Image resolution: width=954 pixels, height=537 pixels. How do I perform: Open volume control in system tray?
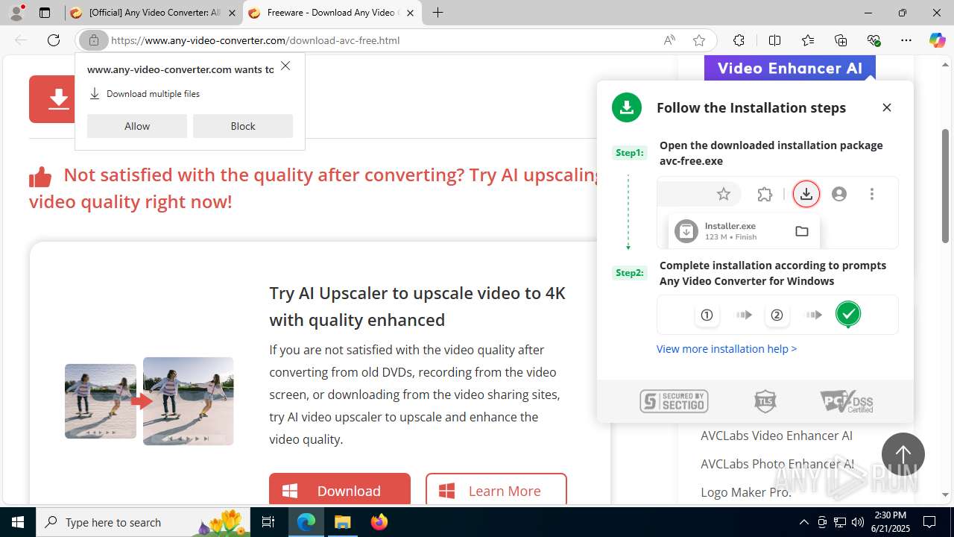tap(858, 522)
